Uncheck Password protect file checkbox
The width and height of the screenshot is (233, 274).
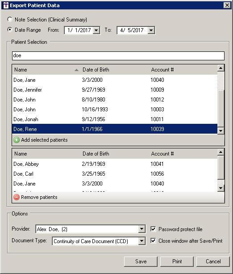pos(153,229)
